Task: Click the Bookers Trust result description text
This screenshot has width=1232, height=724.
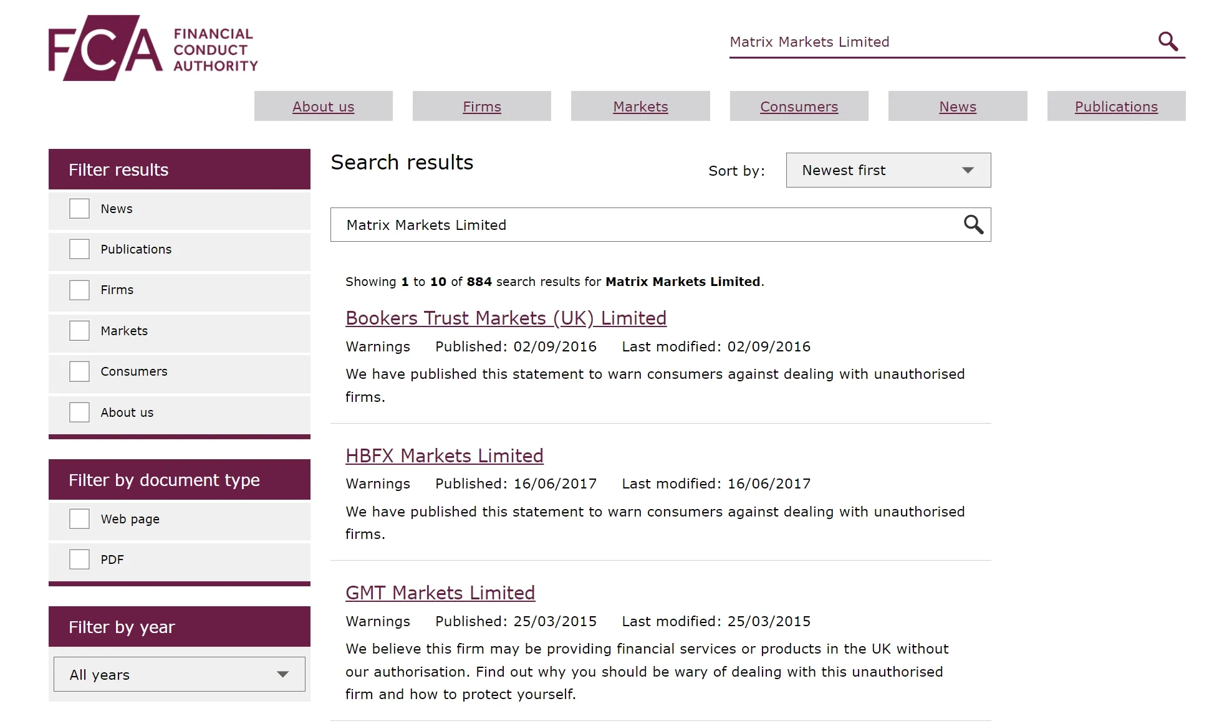Action: (655, 385)
